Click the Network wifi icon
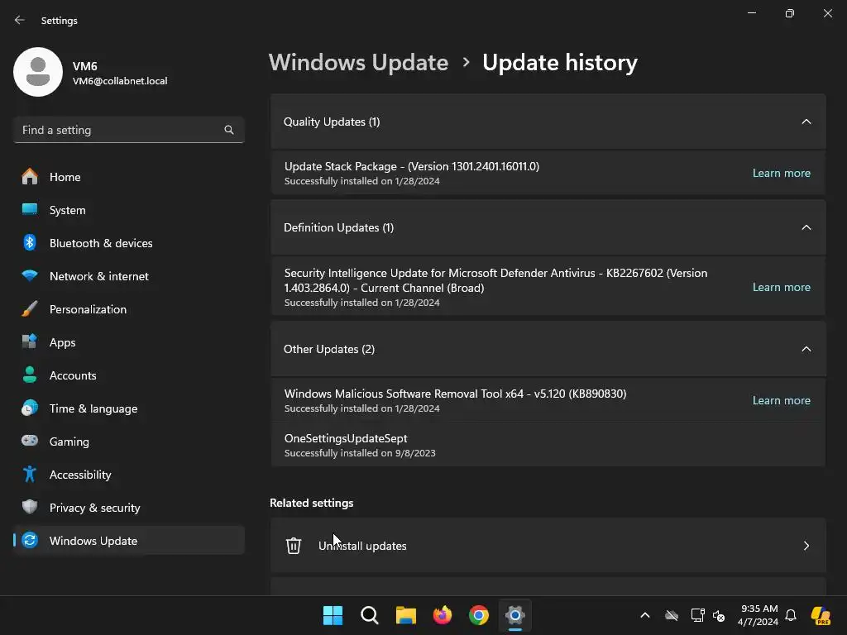This screenshot has width=847, height=635. point(30,276)
